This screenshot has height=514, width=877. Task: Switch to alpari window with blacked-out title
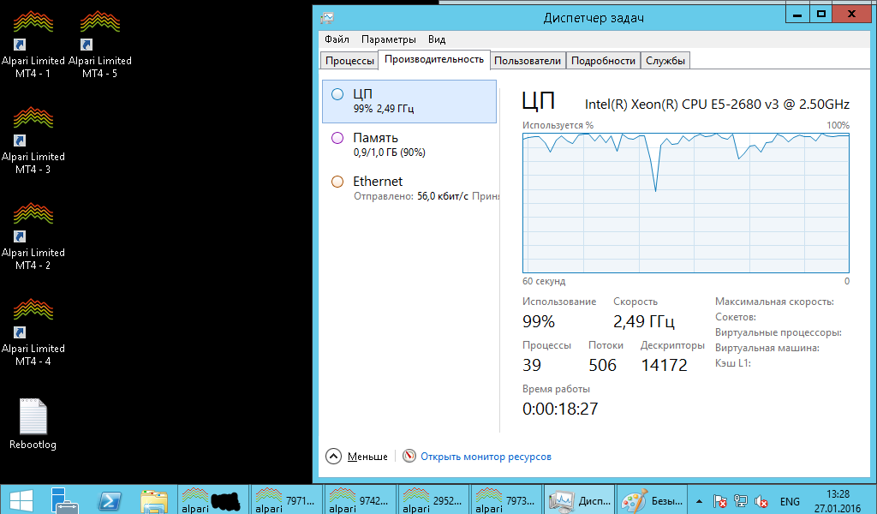[214, 500]
